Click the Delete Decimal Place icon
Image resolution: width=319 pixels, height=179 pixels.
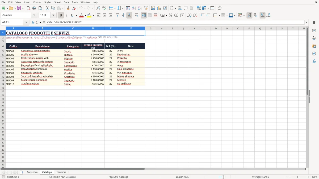(x=195, y=15)
